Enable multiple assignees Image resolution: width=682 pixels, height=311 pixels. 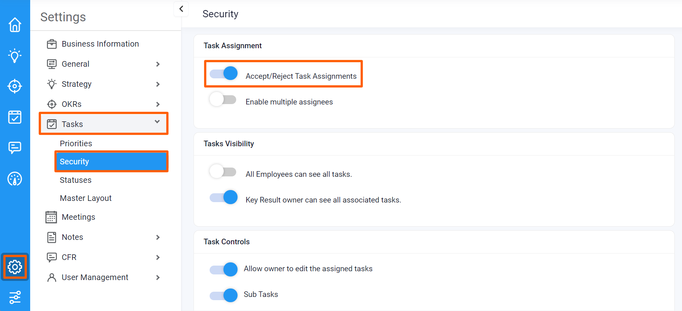(x=223, y=99)
